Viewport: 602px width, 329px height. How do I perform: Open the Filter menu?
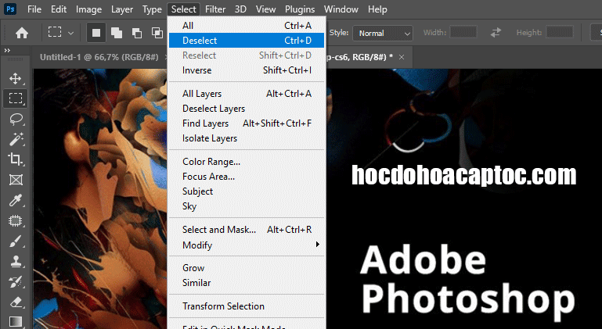(x=215, y=9)
